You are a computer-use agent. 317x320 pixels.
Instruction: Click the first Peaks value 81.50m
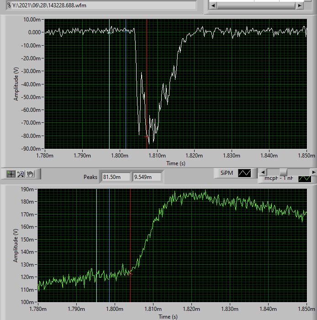point(115,177)
